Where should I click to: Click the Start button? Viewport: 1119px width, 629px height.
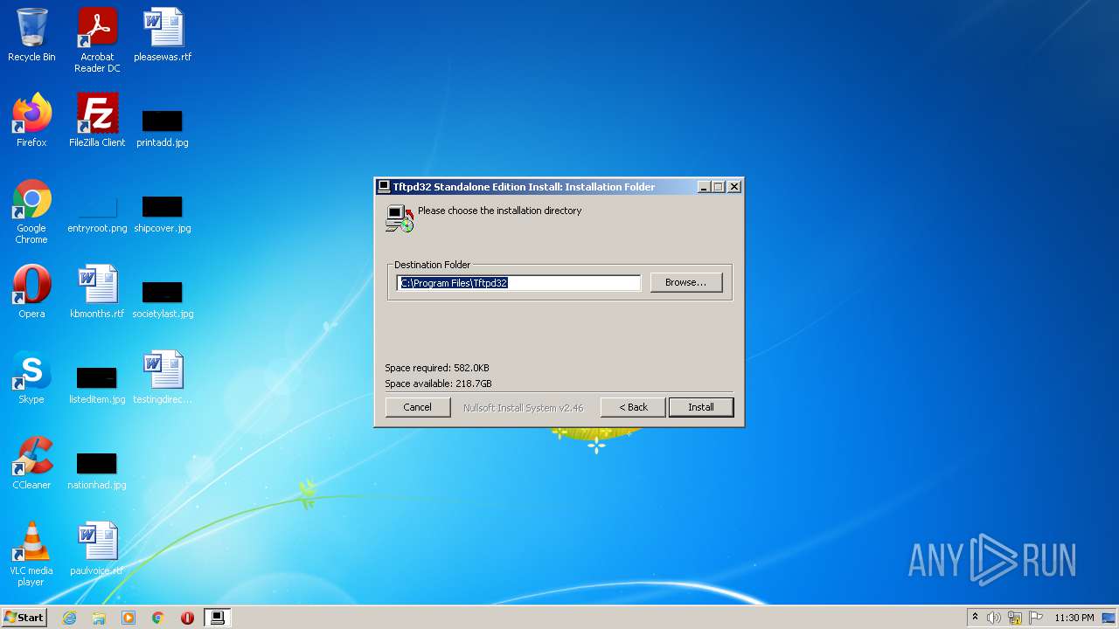pos(24,618)
